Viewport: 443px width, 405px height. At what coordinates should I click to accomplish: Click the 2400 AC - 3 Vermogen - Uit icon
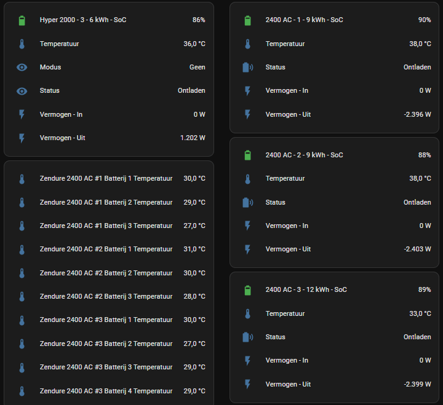247,384
